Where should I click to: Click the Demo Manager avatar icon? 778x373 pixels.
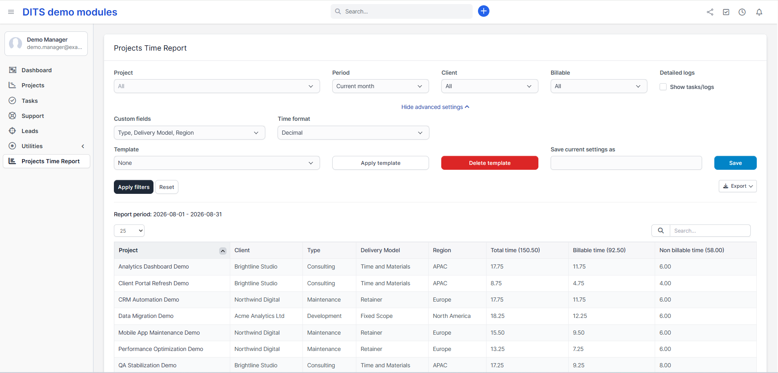16,43
